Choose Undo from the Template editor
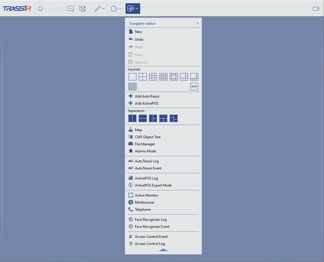This screenshot has width=324, height=262. pos(139,39)
